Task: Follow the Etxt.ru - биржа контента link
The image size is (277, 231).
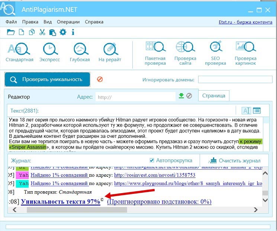Action: click(245, 22)
